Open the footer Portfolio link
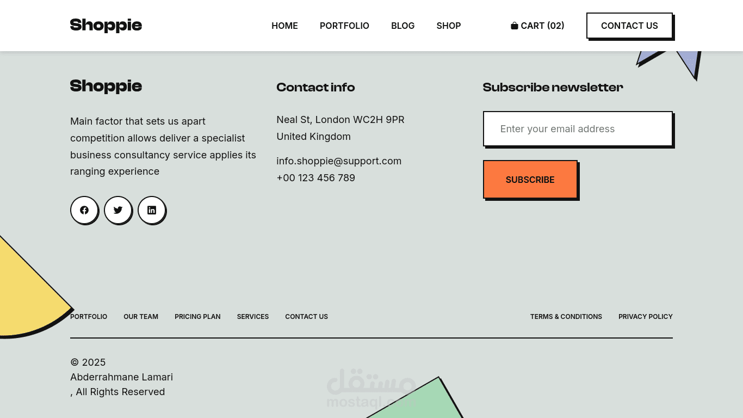The height and width of the screenshot is (418, 743). (x=89, y=317)
